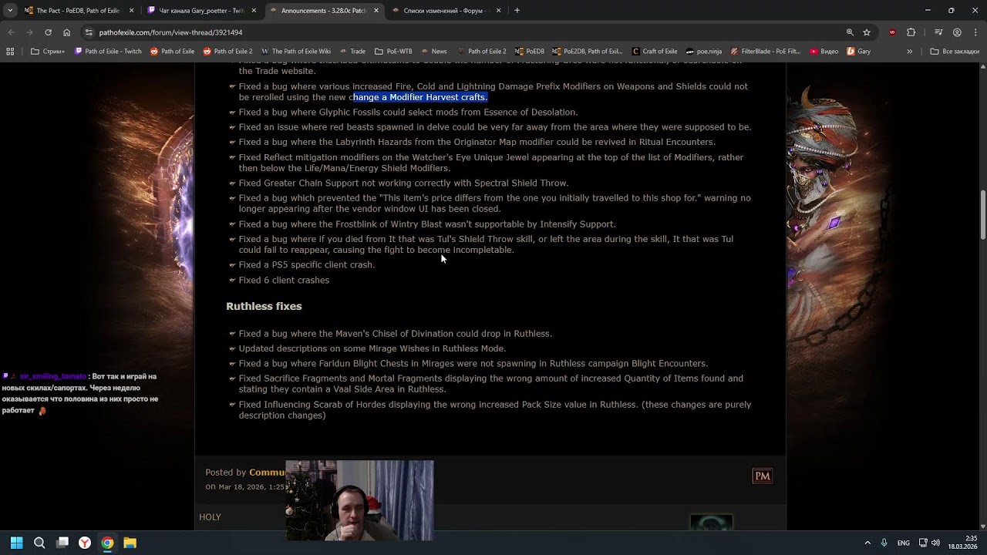Bookmark this page with the star
Image resolution: width=987 pixels, height=555 pixels.
click(867, 32)
